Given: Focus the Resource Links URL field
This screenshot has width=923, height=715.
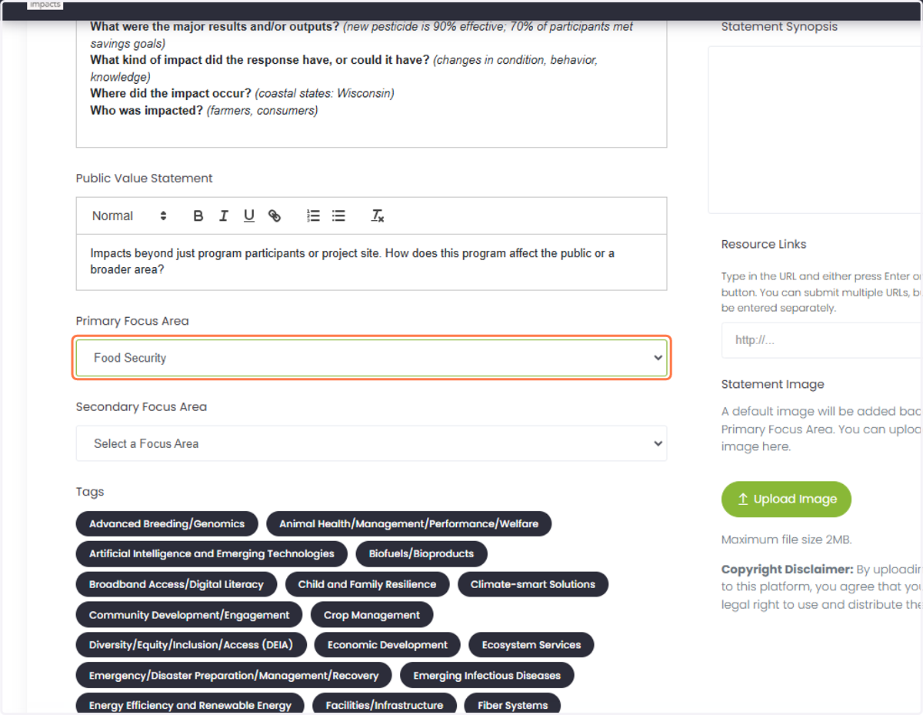Looking at the screenshot, I should [822, 340].
